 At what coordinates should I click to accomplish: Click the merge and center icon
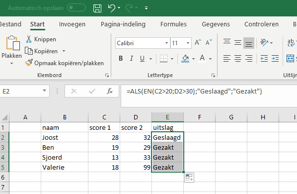(290, 58)
